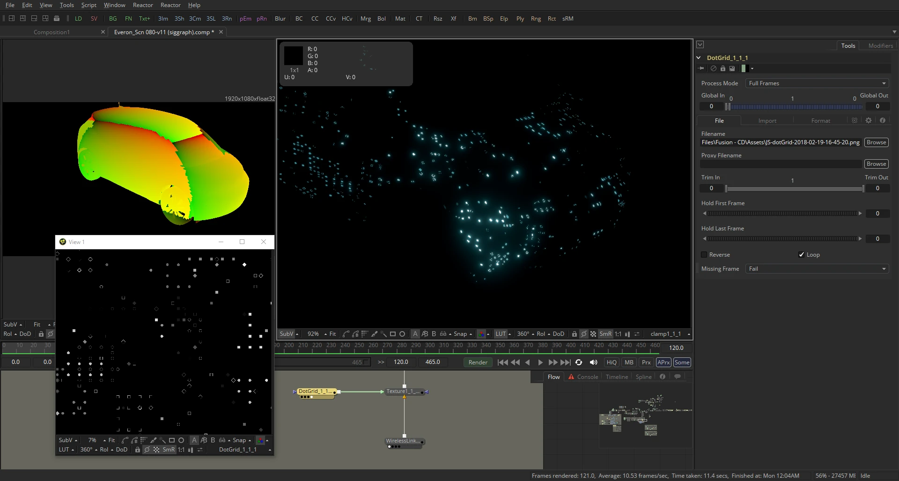Toggle HiQ high quality mode
This screenshot has width=899, height=481.
tap(612, 362)
